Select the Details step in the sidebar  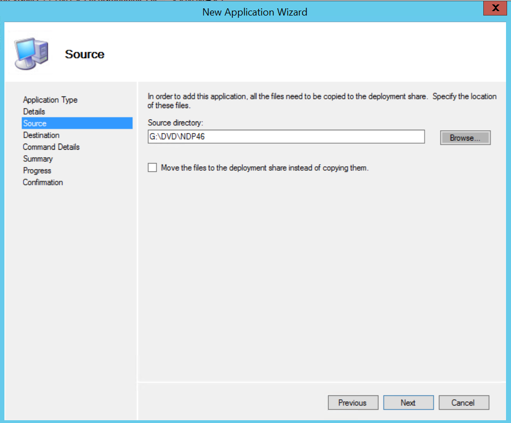pyautogui.click(x=34, y=111)
